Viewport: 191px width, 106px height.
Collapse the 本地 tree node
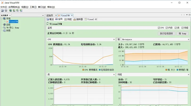pos(2,19)
